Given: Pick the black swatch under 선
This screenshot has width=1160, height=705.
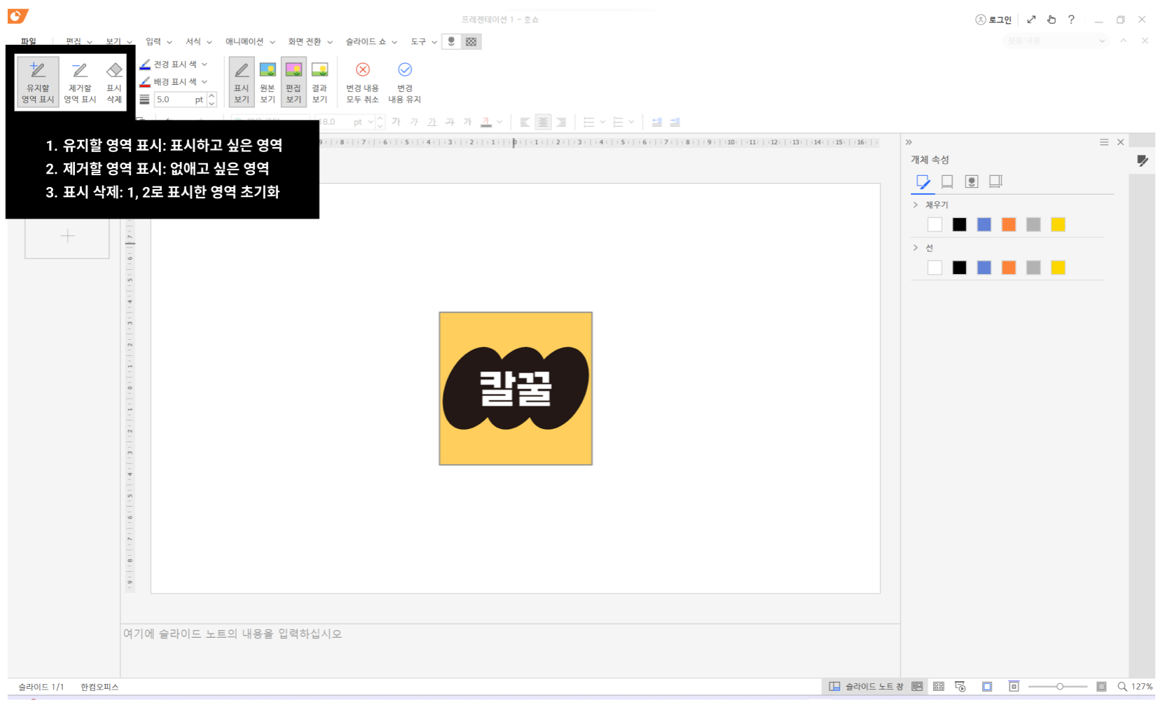Looking at the screenshot, I should tap(960, 268).
